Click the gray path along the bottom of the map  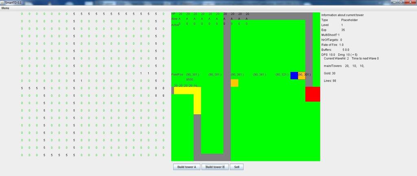(212, 157)
